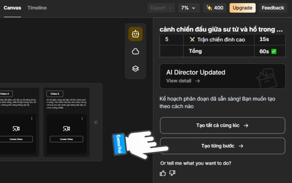
Task: Click the project title cảnh chiến đấu
Action: (221, 29)
